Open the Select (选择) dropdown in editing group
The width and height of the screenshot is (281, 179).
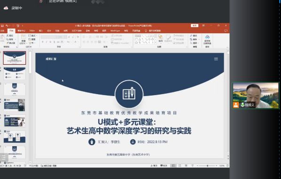tap(194, 43)
